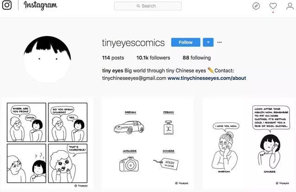Click into the Search field
The image size is (296, 192).
coord(148,6)
